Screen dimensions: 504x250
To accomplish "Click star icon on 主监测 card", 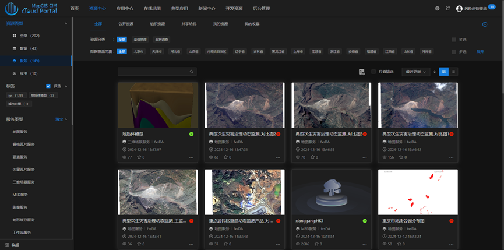I will (139, 244).
